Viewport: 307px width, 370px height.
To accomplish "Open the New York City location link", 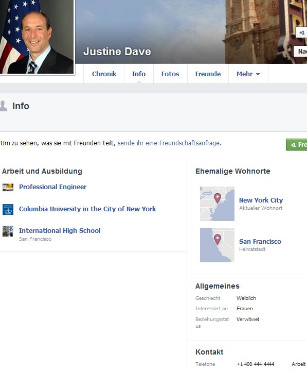I will click(x=261, y=200).
